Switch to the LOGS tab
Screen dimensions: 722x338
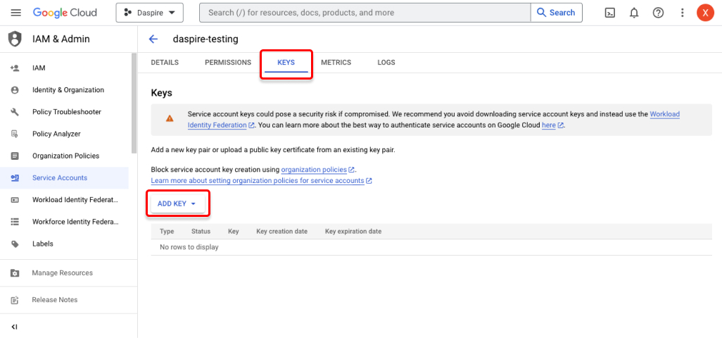[386, 63]
